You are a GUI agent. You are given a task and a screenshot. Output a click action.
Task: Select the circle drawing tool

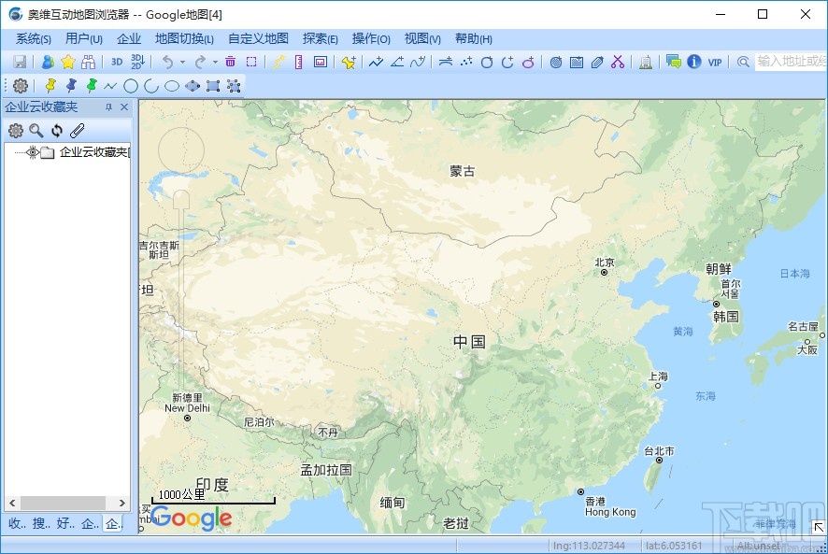coord(129,85)
